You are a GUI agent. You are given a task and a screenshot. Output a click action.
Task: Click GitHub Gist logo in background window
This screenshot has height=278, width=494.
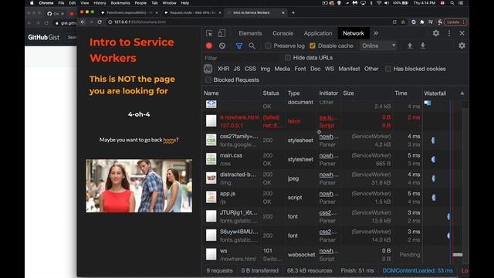click(43, 37)
